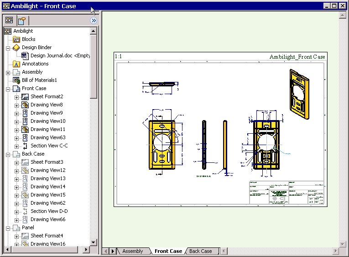Click the Bill of Materials1 icon
Screen dimensions: 349x257
(x=16, y=81)
